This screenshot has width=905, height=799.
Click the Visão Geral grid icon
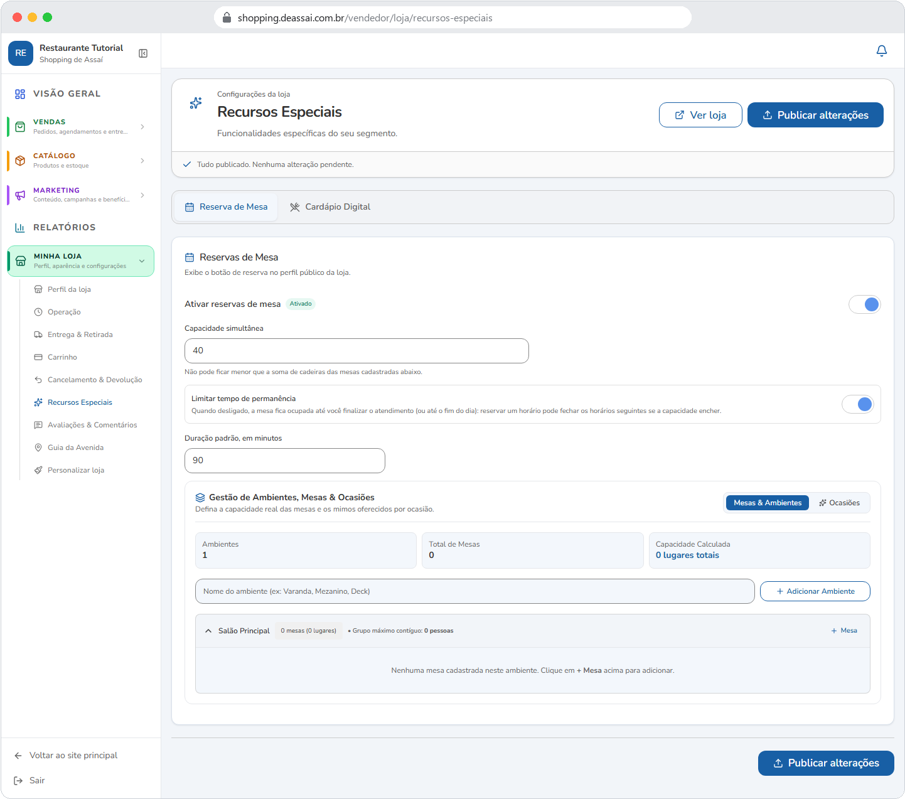tap(20, 94)
